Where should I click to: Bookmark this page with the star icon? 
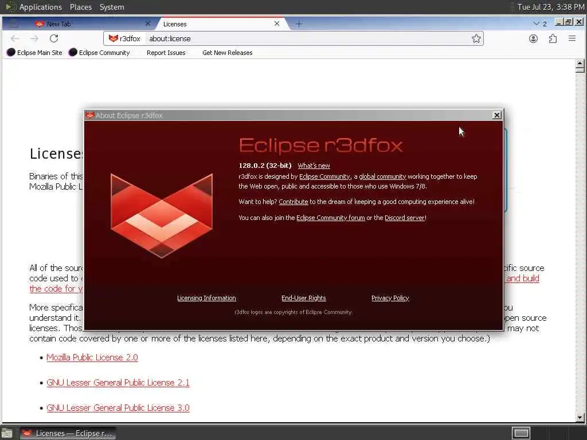tap(476, 38)
